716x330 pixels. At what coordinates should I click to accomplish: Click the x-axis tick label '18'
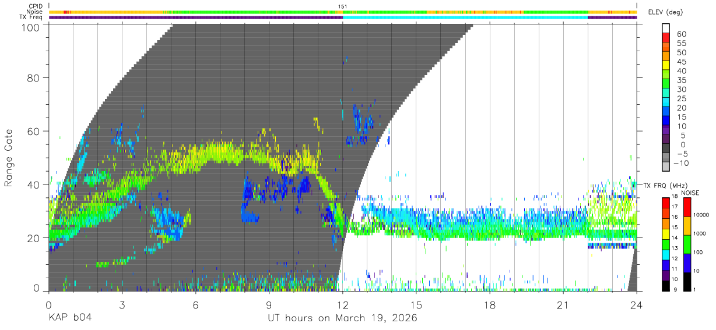[489, 305]
